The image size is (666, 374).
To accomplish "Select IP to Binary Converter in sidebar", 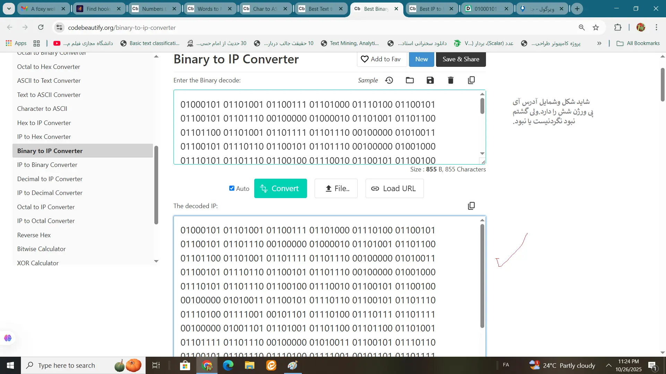I will tap(47, 165).
